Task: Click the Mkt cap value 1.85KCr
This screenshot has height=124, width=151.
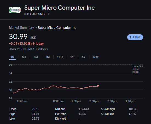Action: tap(84, 109)
